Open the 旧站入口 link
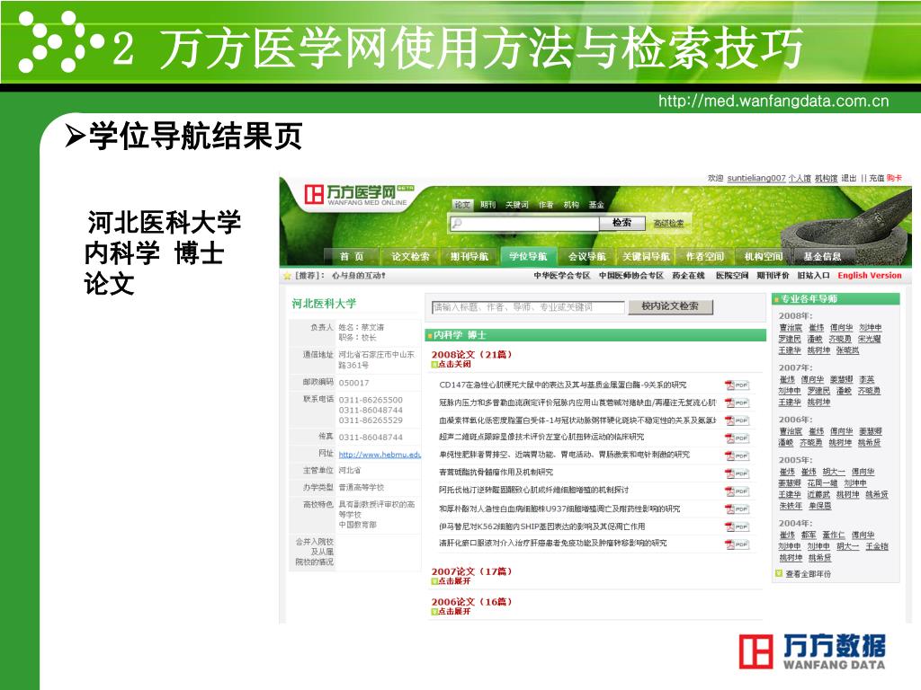The width and height of the screenshot is (921, 690). tap(813, 275)
